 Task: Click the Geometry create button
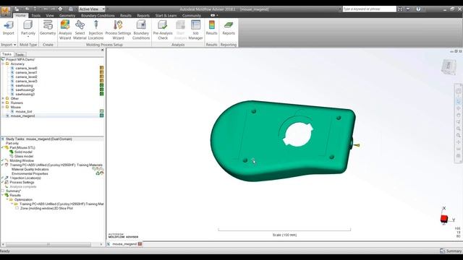click(x=48, y=28)
